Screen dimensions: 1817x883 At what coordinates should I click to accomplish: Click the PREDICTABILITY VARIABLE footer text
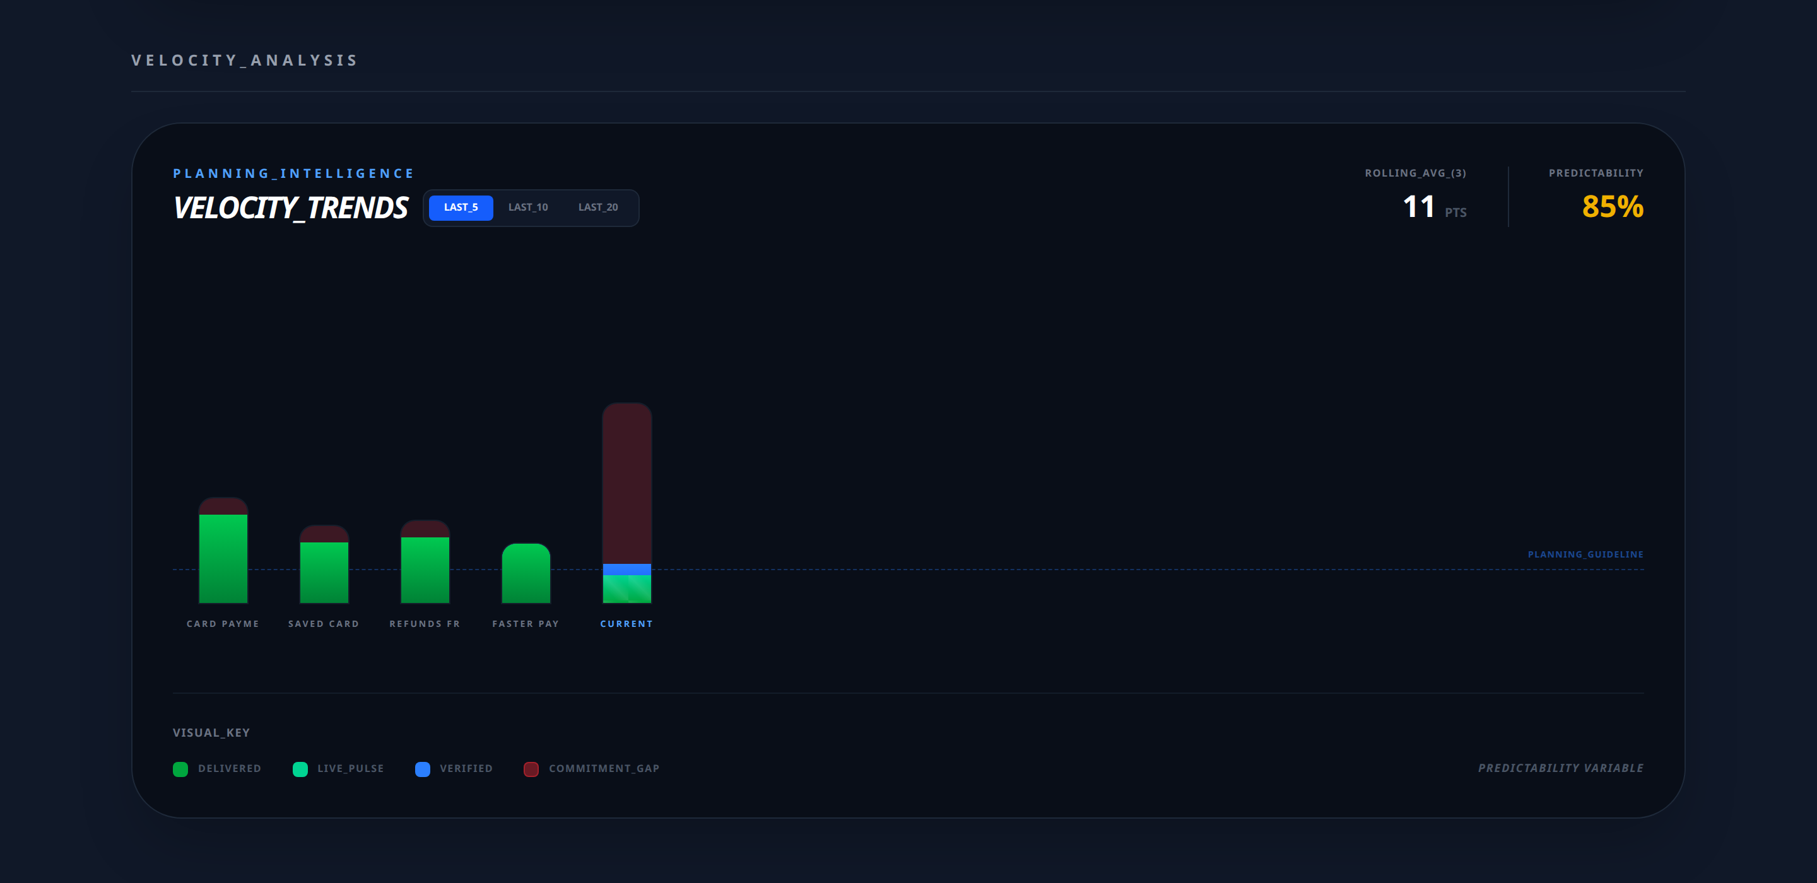(1560, 768)
